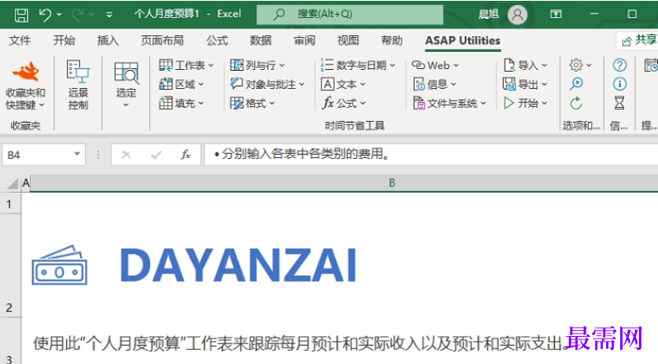Switch to the 视图 tab
Viewport: 658px width, 364px height.
point(348,40)
